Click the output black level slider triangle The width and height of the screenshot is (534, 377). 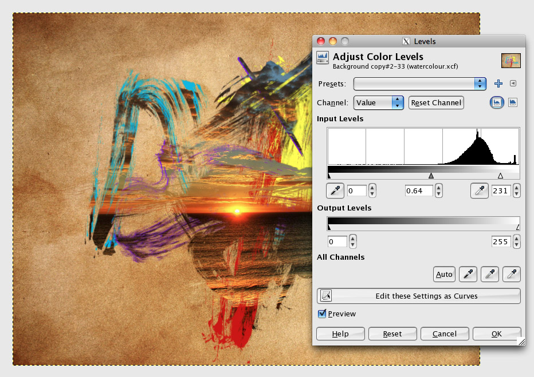329,227
